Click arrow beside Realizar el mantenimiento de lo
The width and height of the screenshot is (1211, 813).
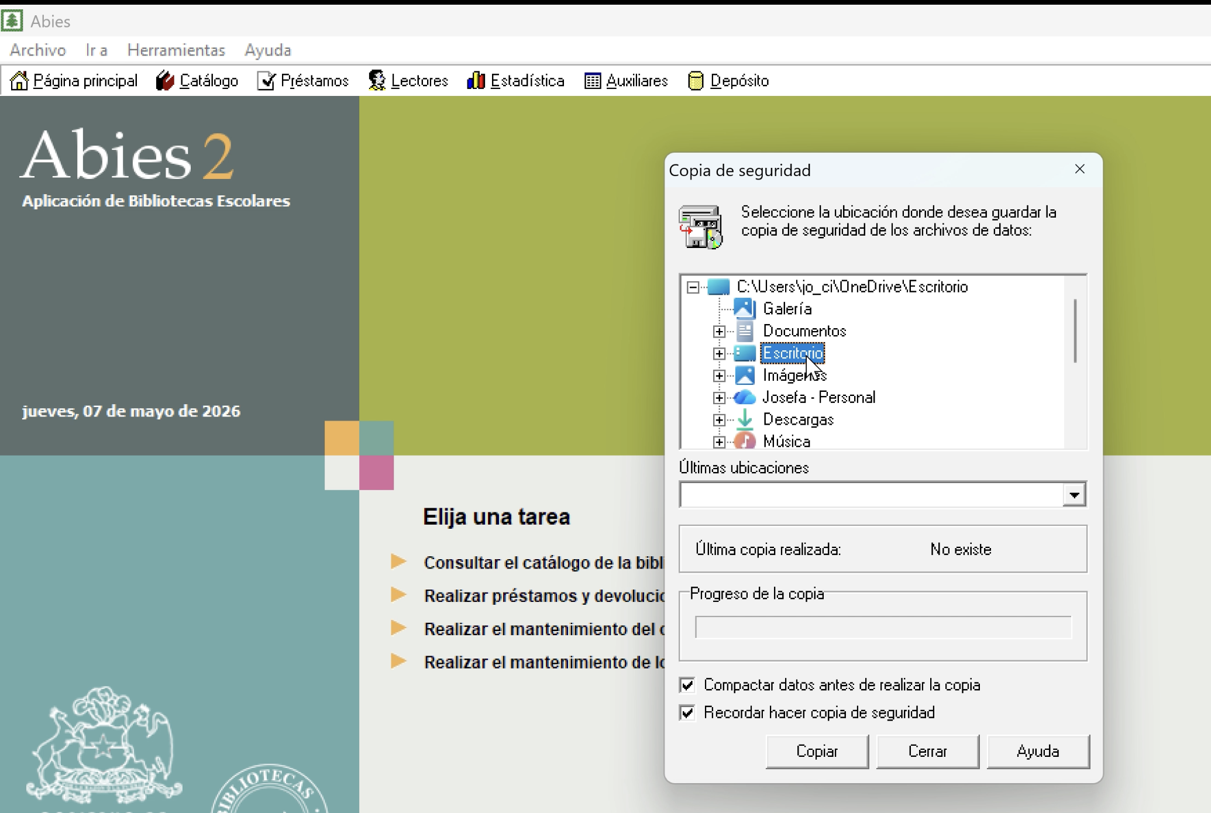coord(398,662)
